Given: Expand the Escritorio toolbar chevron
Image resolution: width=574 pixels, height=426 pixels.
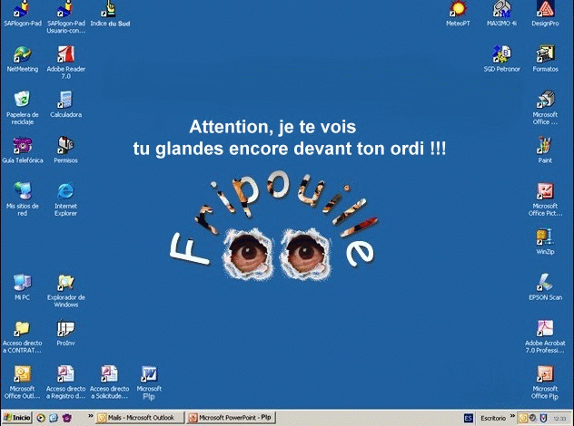Looking at the screenshot, I should (x=512, y=418).
